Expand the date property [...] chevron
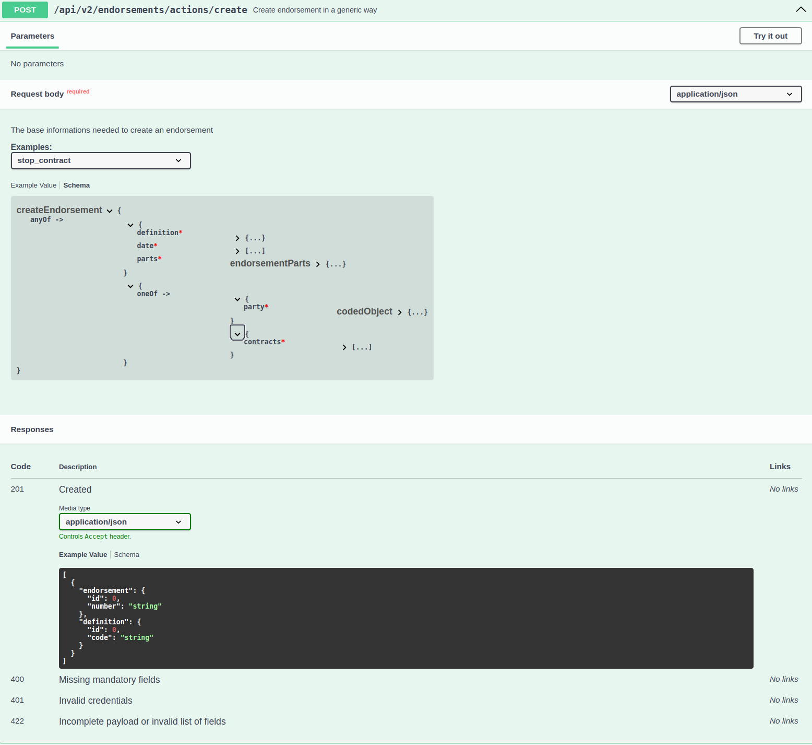 click(x=237, y=251)
